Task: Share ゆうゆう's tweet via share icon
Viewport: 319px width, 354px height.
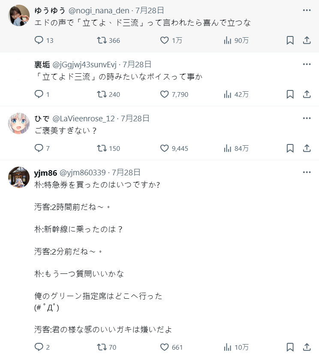Action: pos(307,40)
